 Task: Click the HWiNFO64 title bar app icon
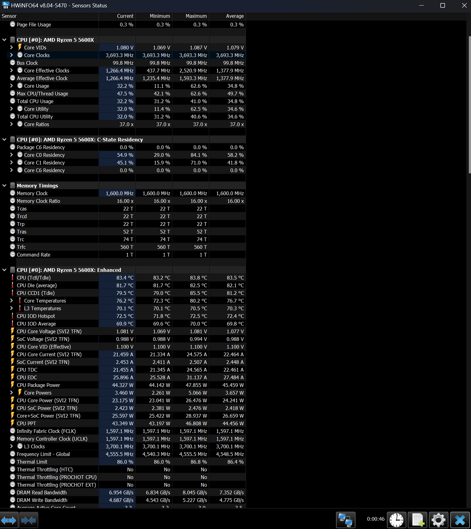tap(6, 5)
